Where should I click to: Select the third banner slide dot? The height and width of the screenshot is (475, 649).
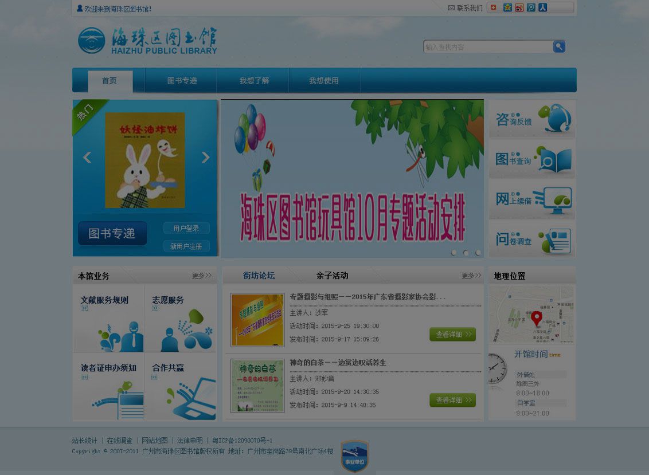click(x=478, y=252)
